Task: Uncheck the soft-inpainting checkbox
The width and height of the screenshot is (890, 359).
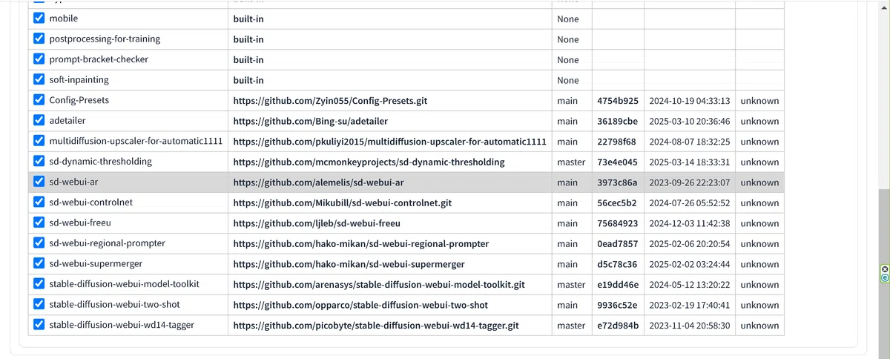Action: click(39, 80)
